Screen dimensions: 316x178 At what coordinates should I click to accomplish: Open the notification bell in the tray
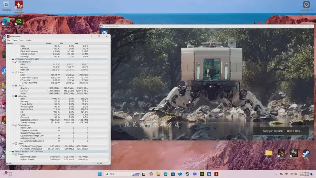tap(312, 174)
